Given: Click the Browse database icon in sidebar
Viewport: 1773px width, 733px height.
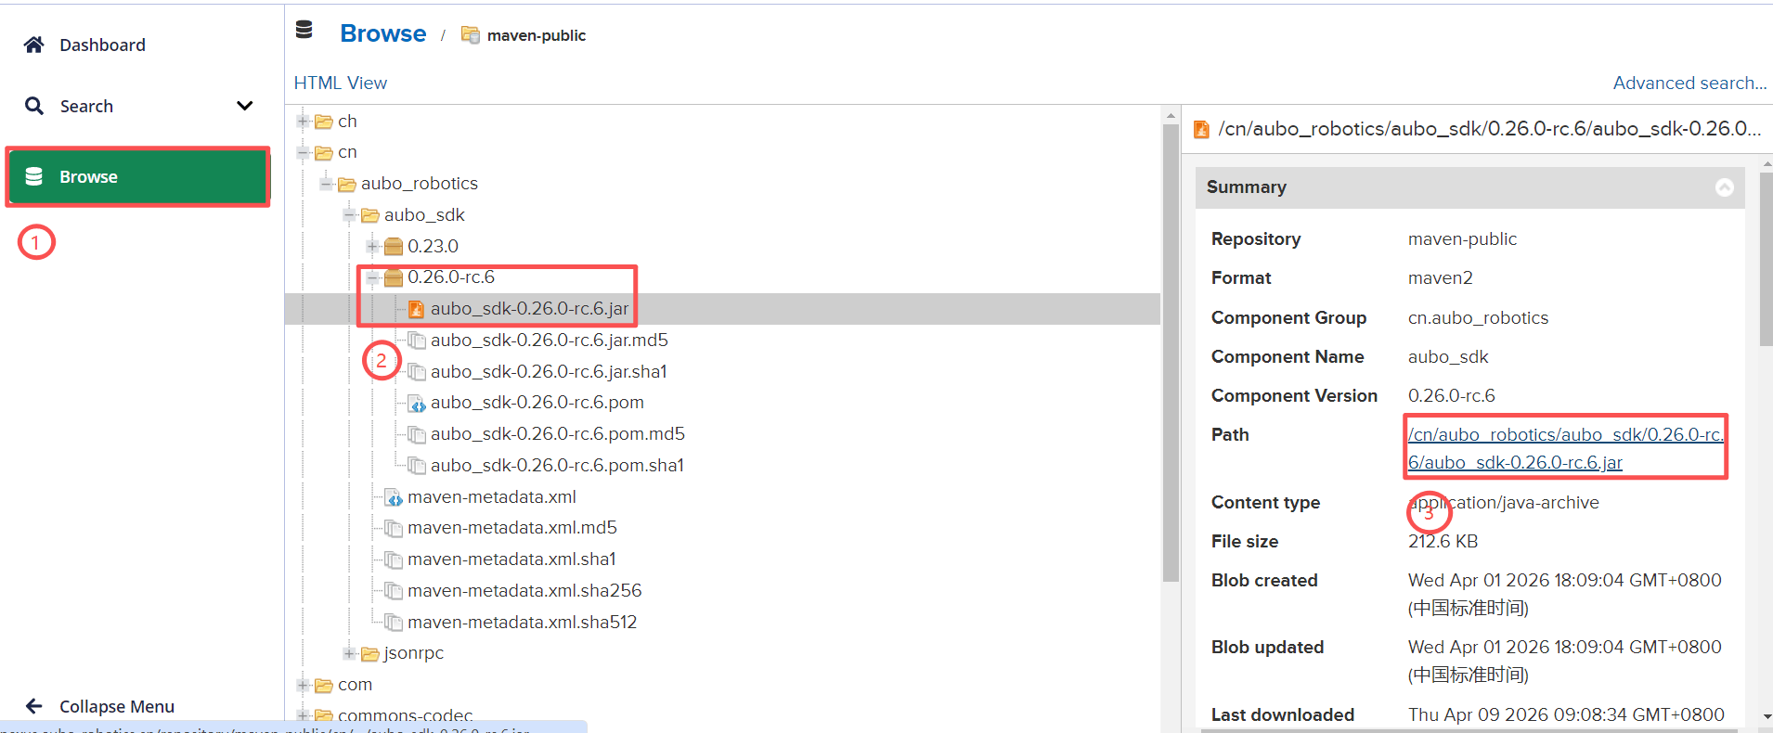Looking at the screenshot, I should 34,176.
